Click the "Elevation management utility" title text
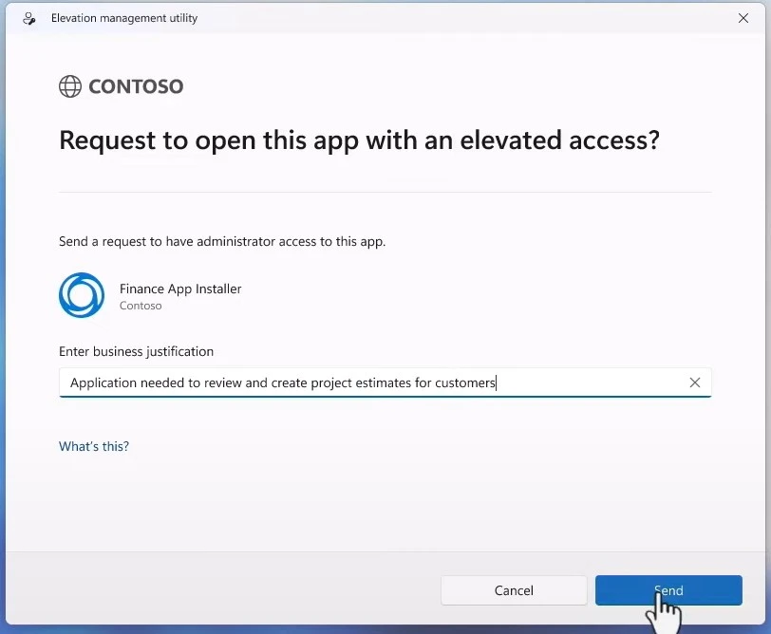This screenshot has width=771, height=634. coord(124,18)
